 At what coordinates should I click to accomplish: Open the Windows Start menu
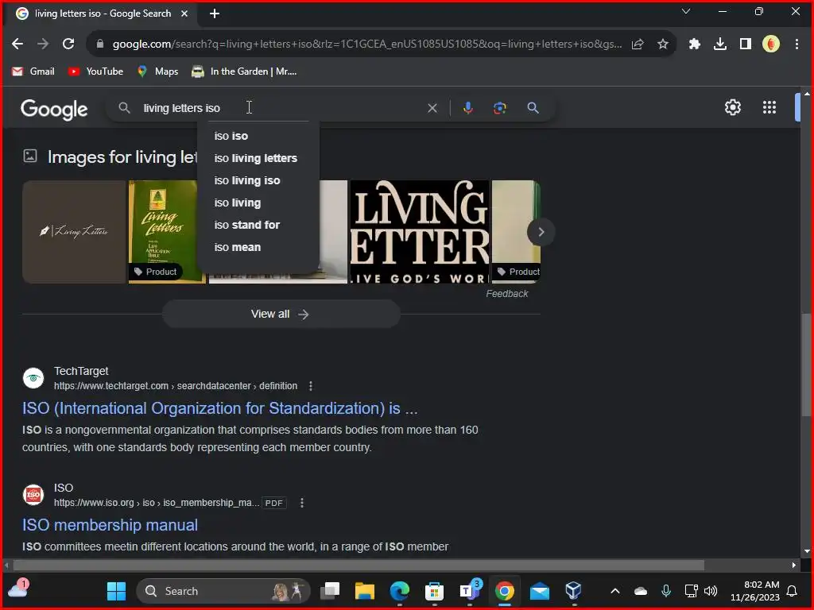coord(116,591)
